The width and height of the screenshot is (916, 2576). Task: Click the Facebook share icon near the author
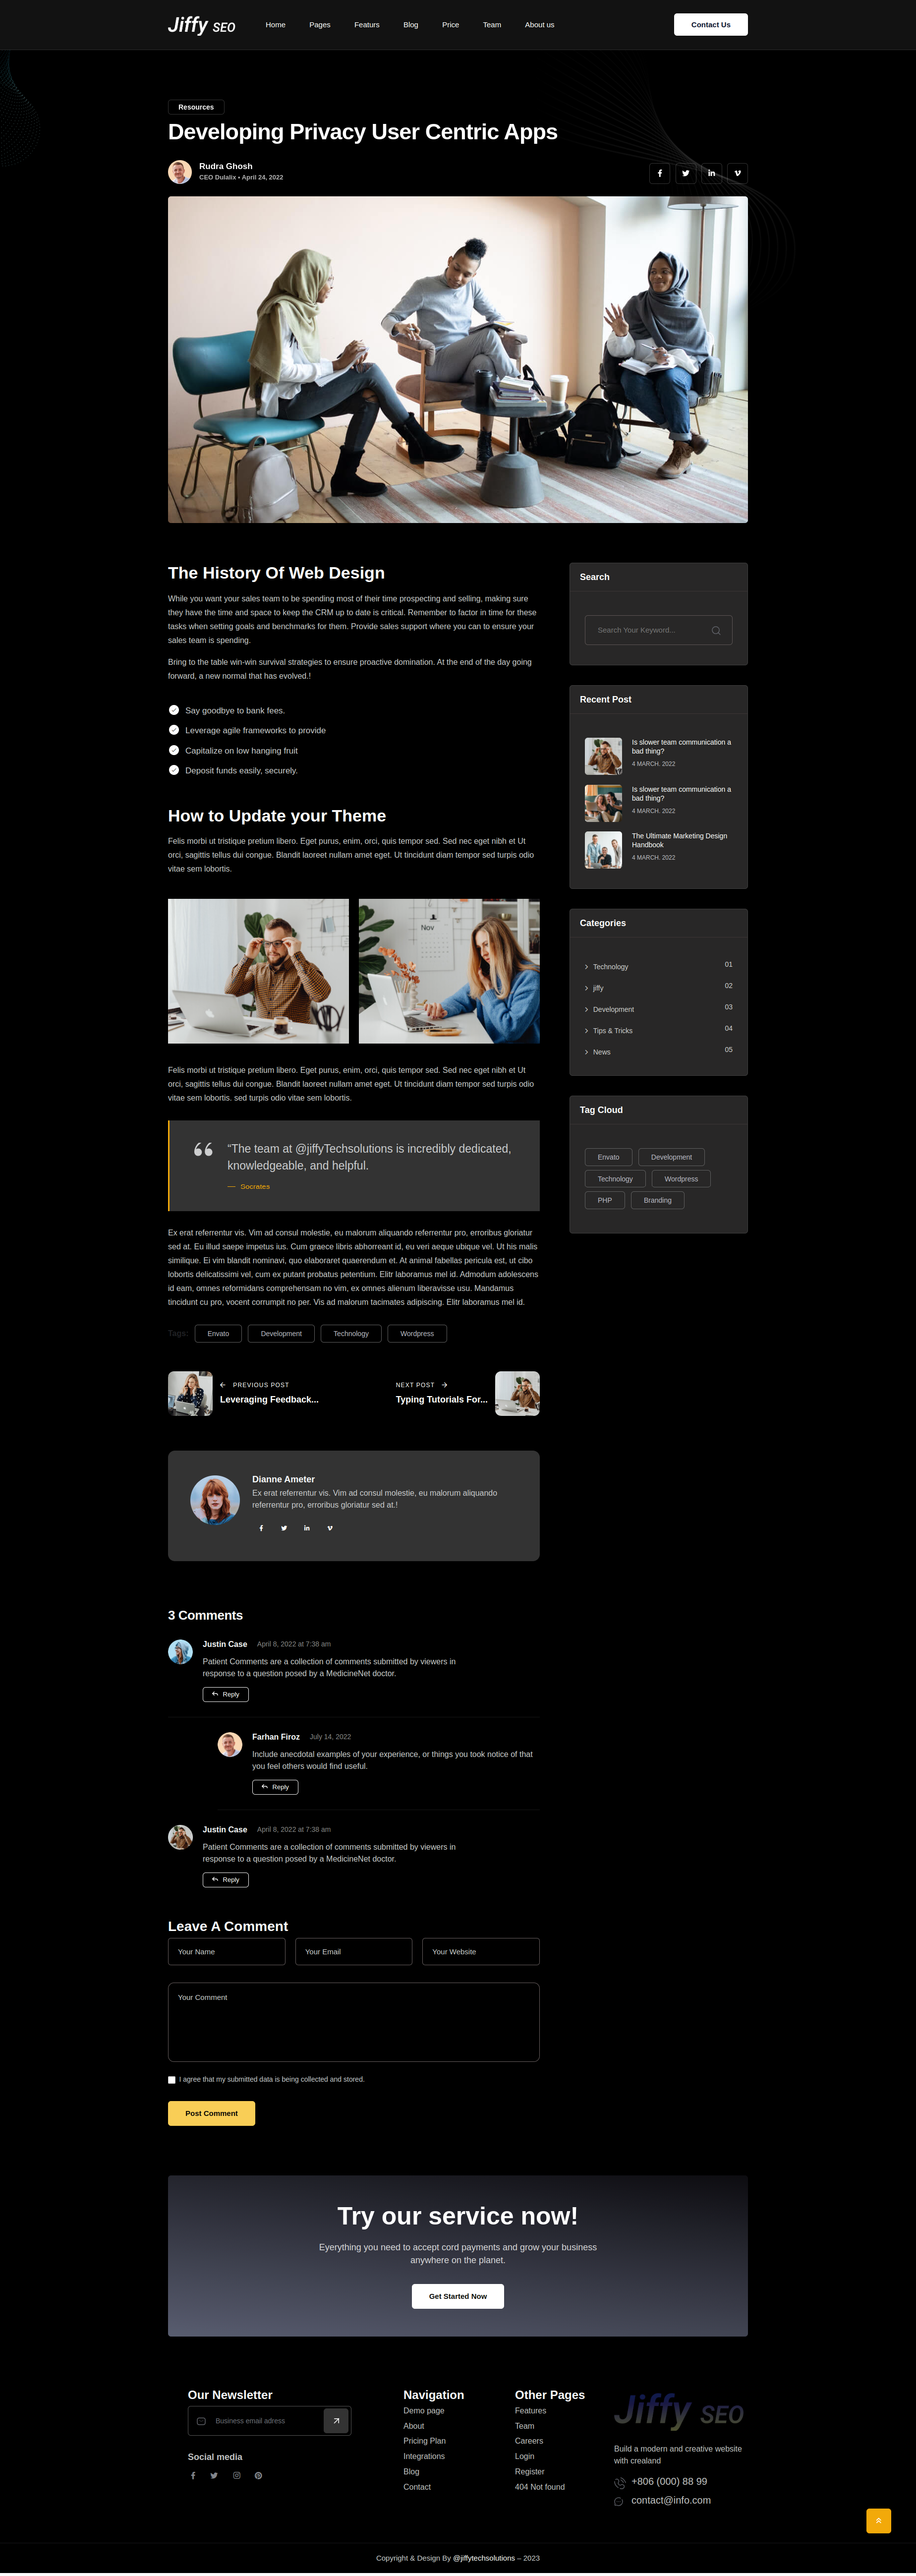click(x=659, y=174)
